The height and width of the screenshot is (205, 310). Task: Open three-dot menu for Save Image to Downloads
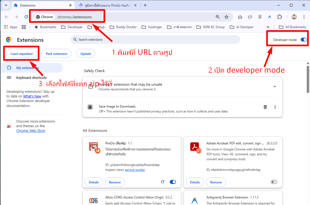[275, 107]
